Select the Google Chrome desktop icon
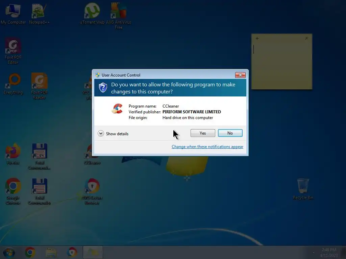The width and height of the screenshot is (346, 259). coord(13,191)
